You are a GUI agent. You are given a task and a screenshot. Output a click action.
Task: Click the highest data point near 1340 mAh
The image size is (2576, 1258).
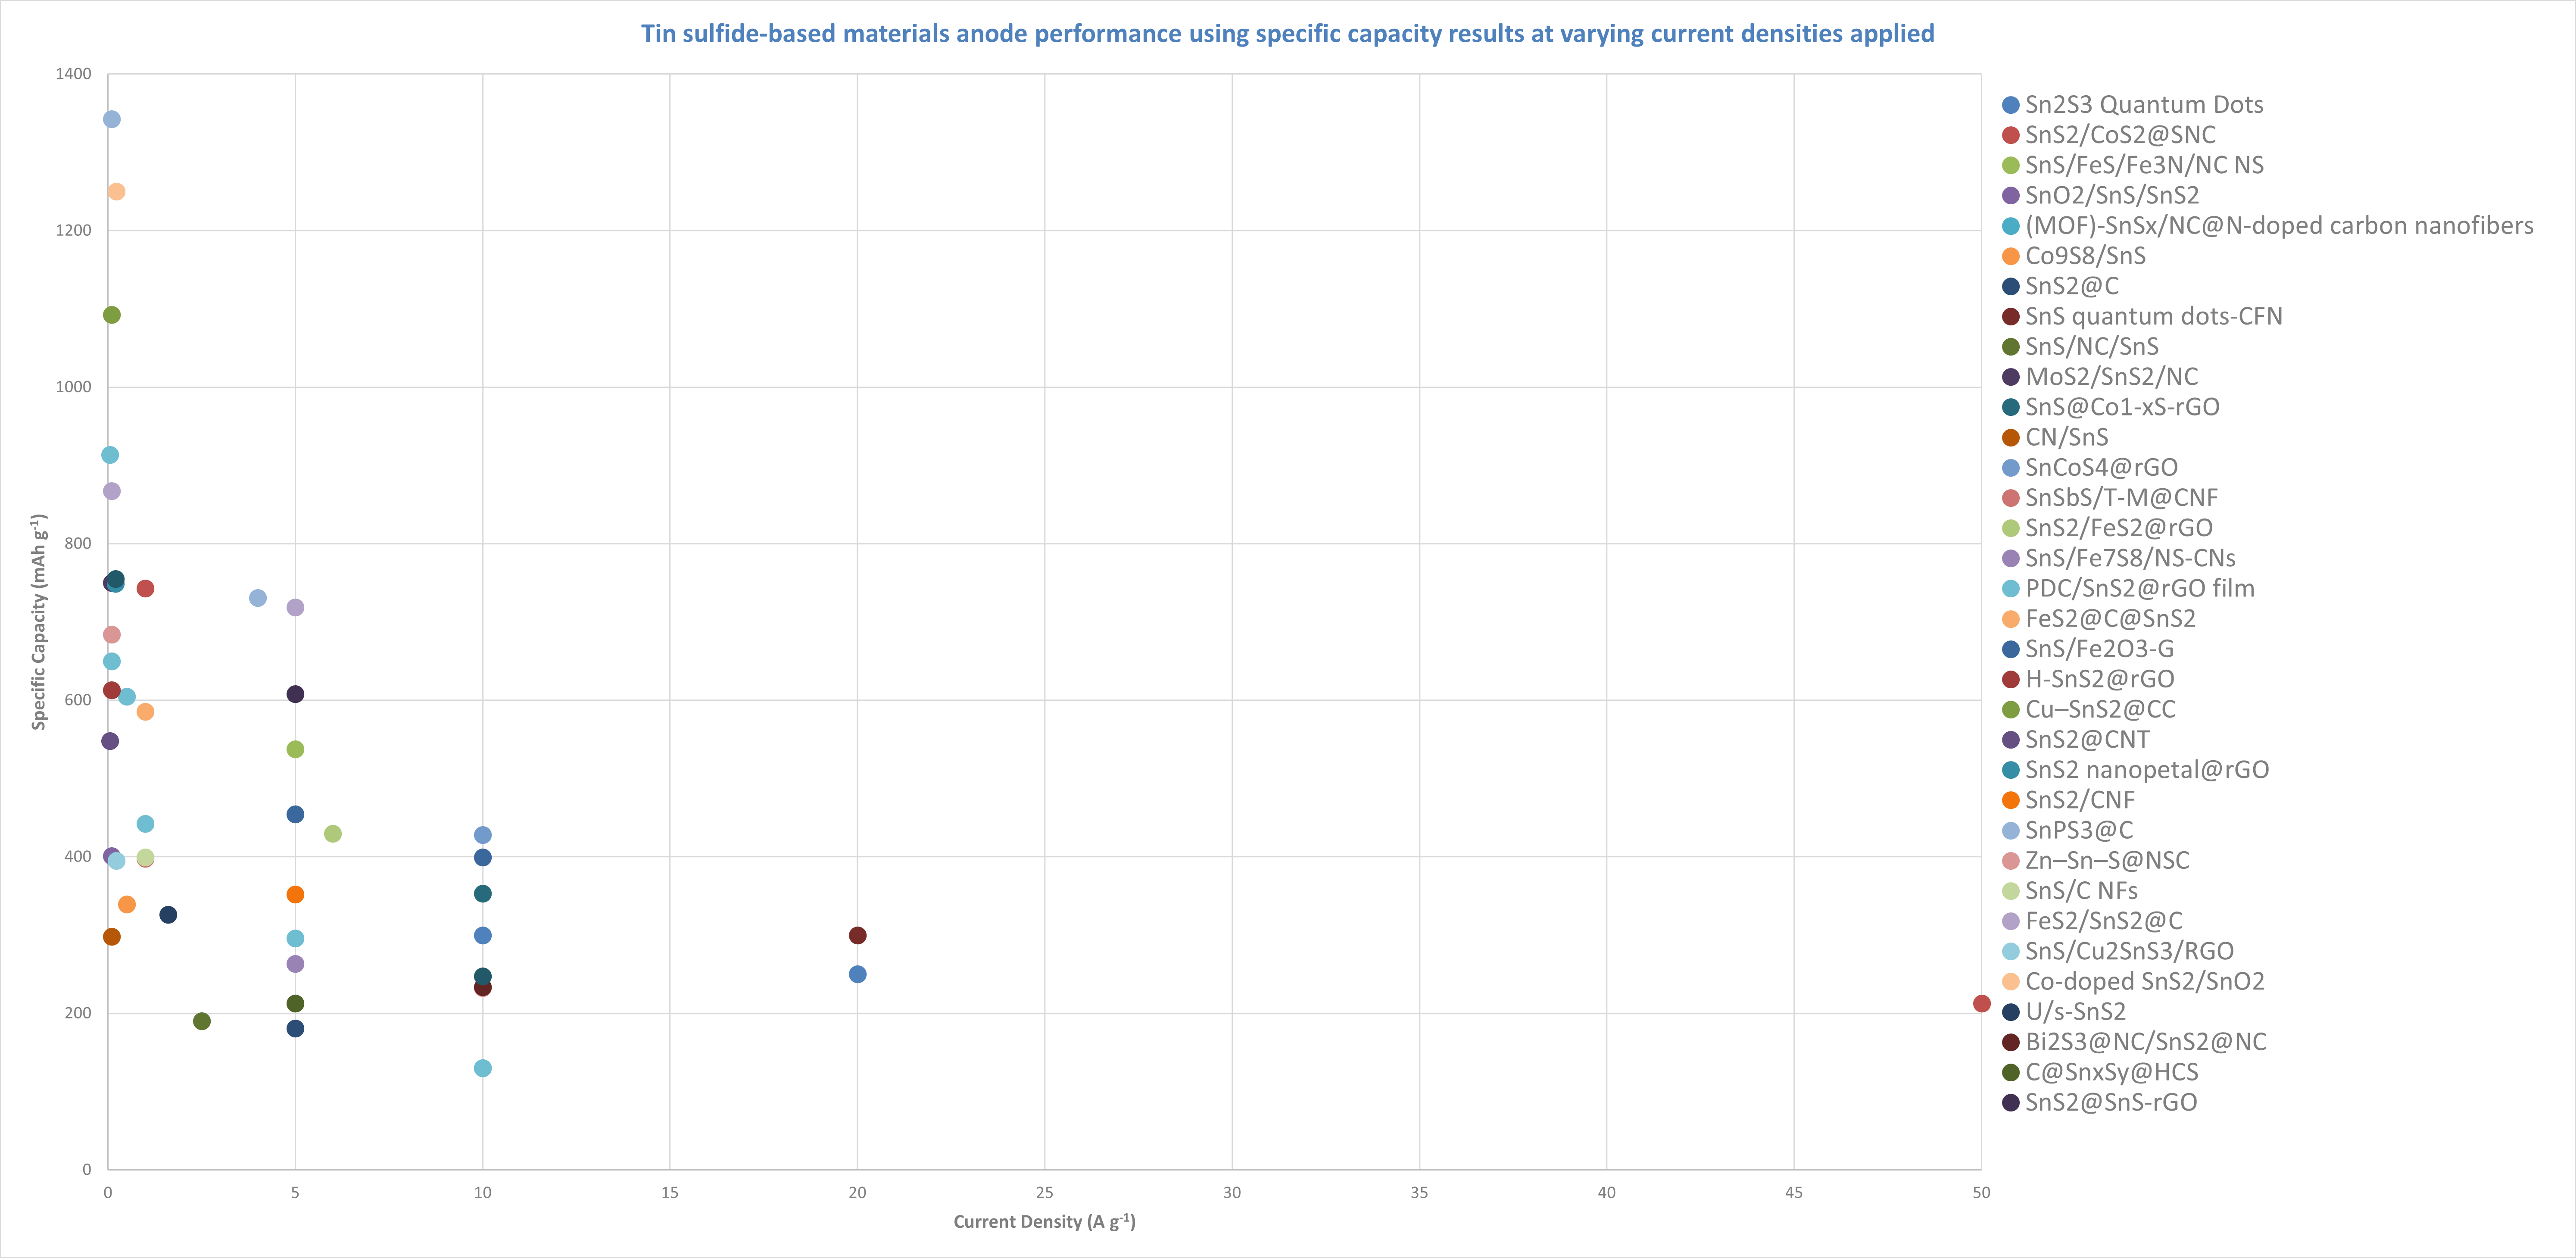[x=112, y=120]
